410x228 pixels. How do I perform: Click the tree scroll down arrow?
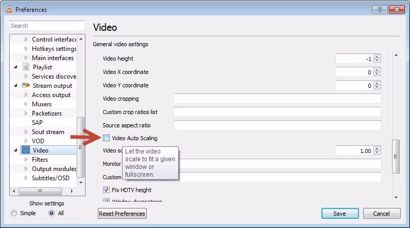(81, 183)
